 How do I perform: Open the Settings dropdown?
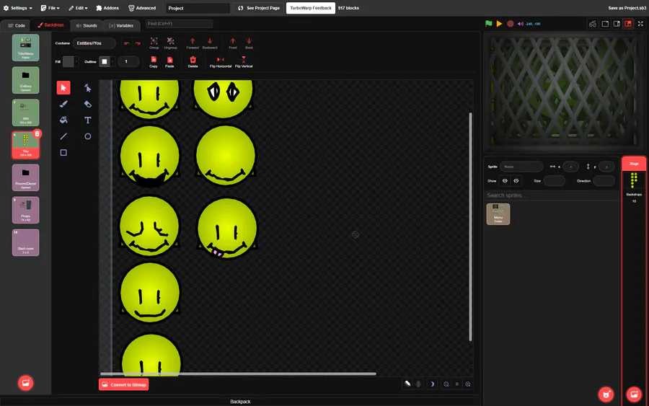point(17,8)
